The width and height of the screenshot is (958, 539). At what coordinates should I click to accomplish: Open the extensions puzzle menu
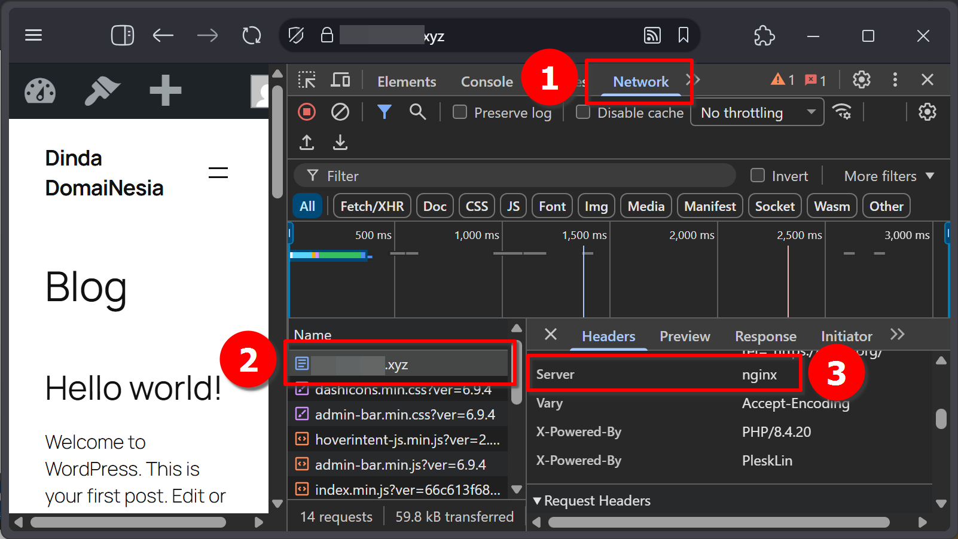coord(764,35)
